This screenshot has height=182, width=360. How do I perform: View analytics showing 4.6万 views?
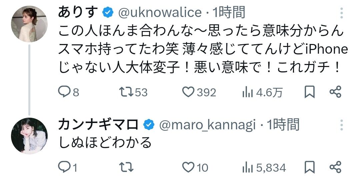[247, 92]
